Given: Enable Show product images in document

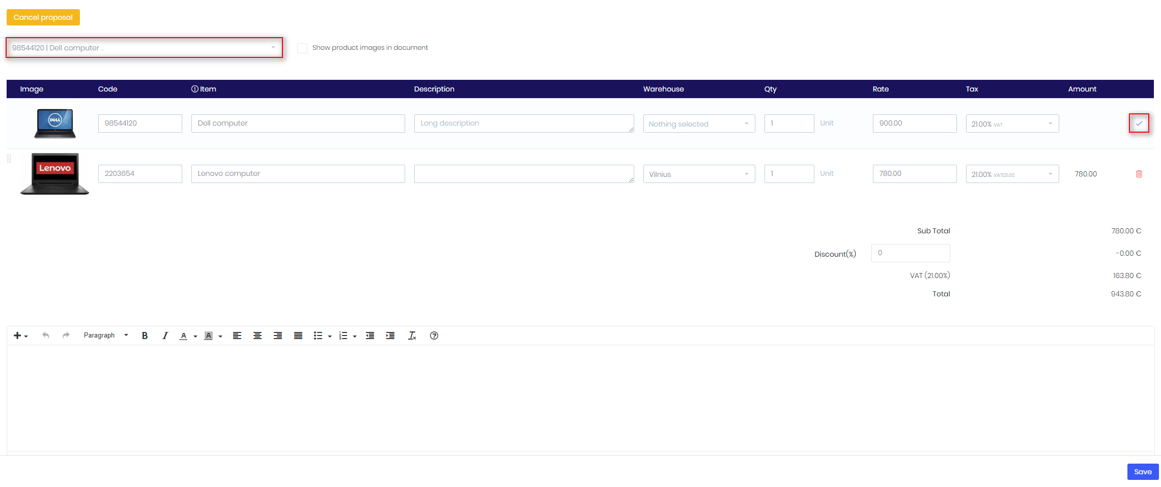Looking at the screenshot, I should tap(302, 48).
